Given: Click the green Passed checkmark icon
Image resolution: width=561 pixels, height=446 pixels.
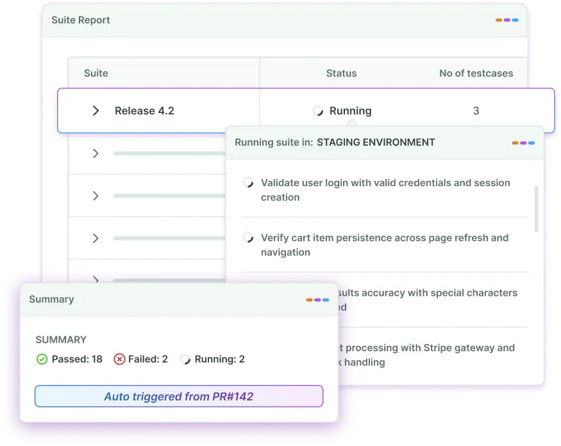Looking at the screenshot, I should pos(42,359).
